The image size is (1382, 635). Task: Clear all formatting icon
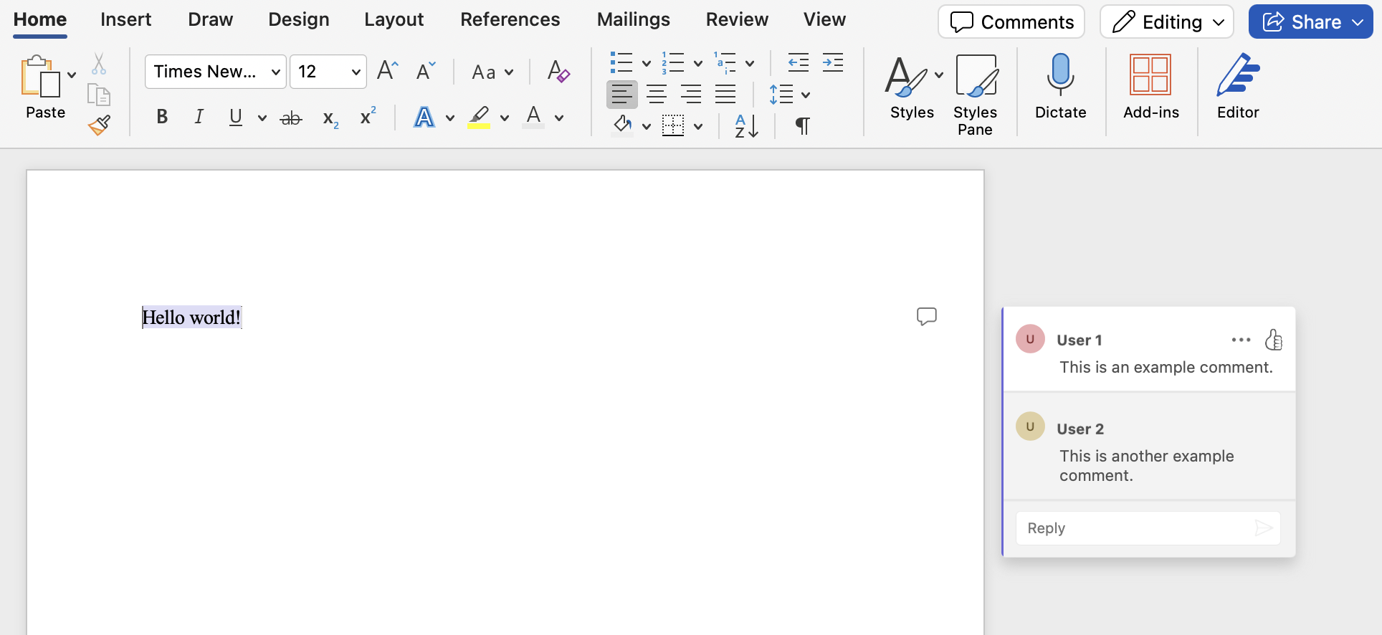pos(558,71)
